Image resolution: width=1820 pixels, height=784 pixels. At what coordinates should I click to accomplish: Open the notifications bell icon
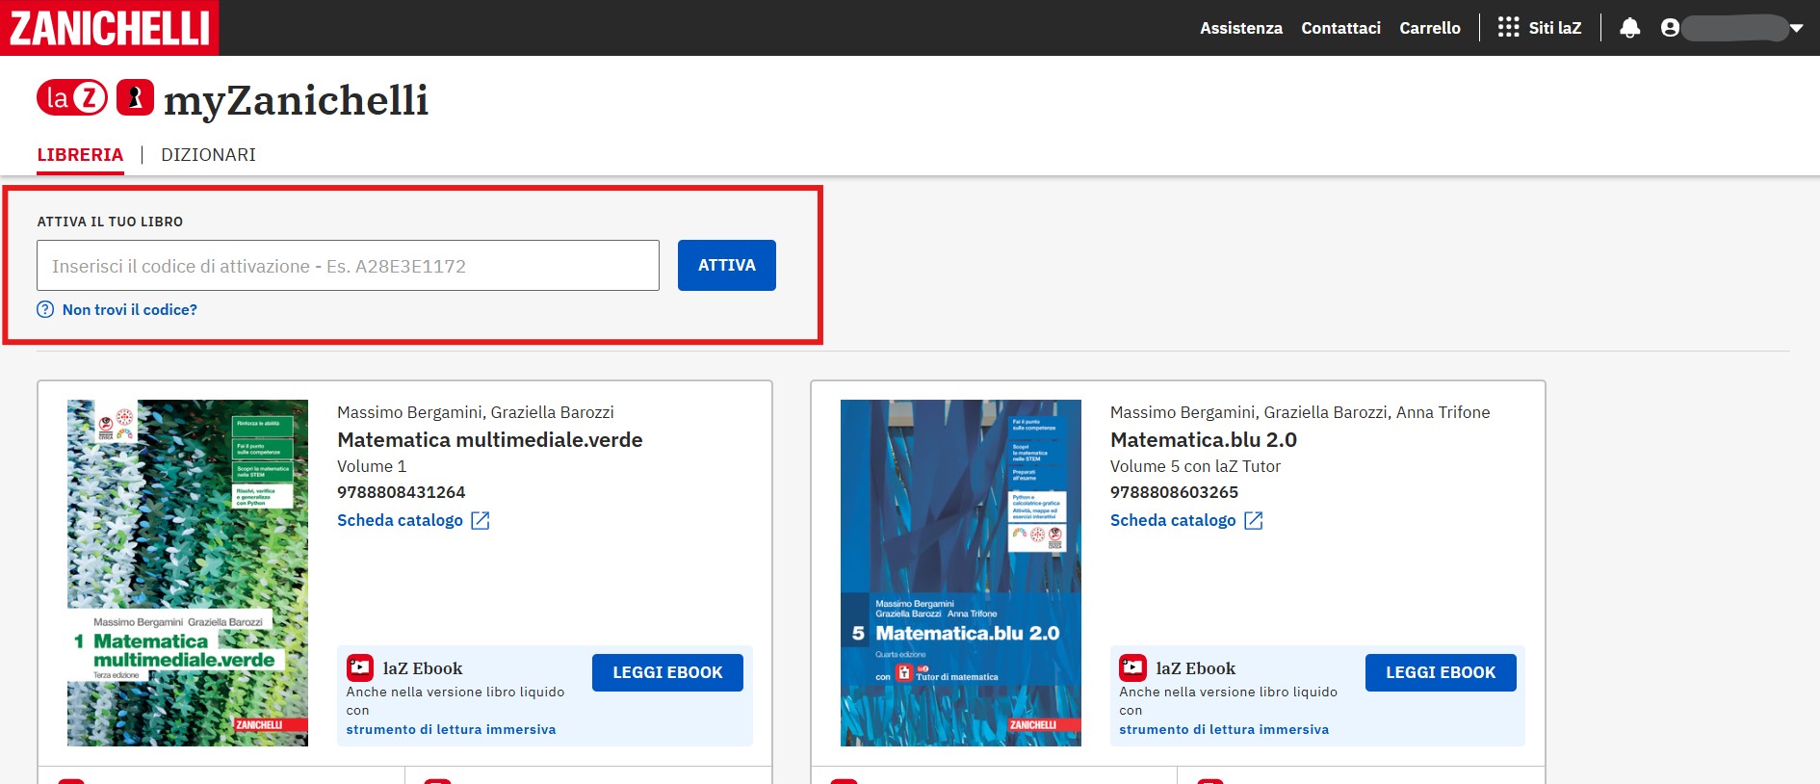1629,28
